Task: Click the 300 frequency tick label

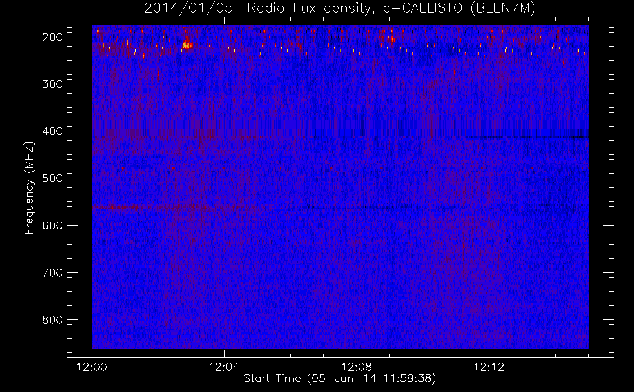Action: click(52, 84)
